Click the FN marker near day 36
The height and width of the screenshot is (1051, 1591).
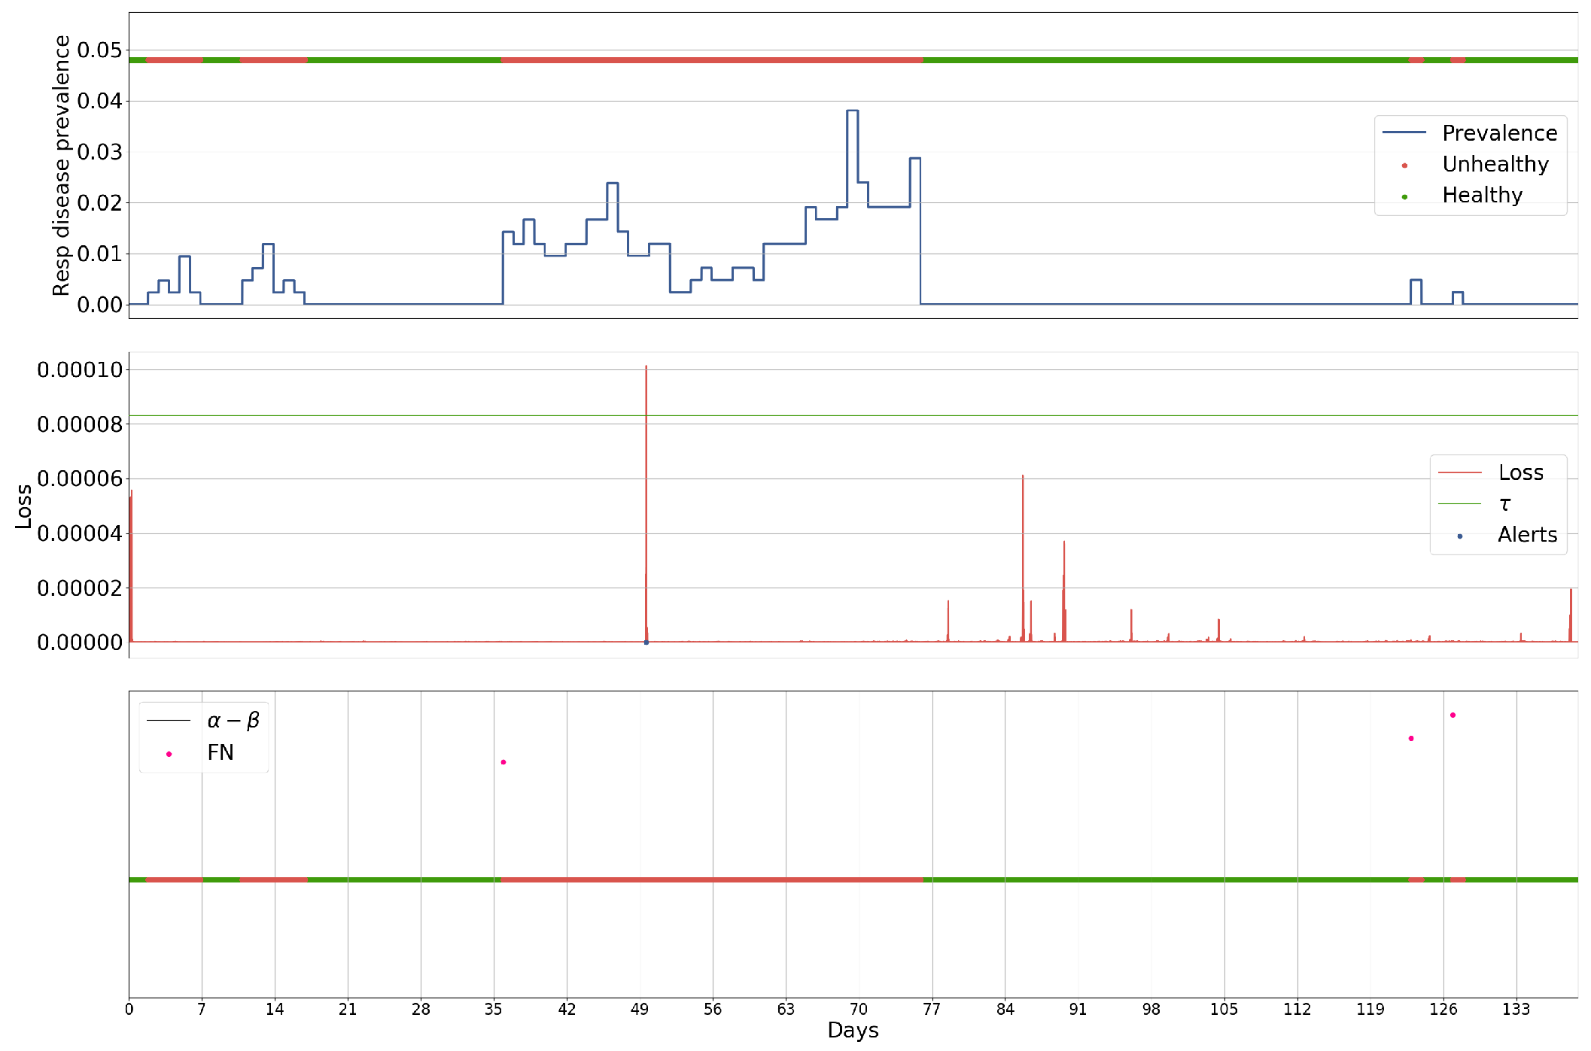(x=503, y=762)
